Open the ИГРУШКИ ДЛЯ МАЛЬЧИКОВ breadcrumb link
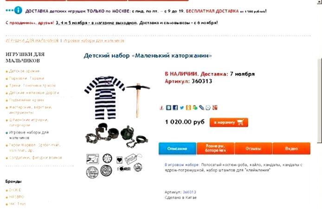Screen dimensions: 322x209 [x=32, y=40]
